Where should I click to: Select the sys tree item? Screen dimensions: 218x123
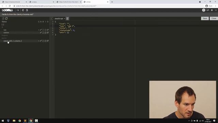click(x=5, y=30)
